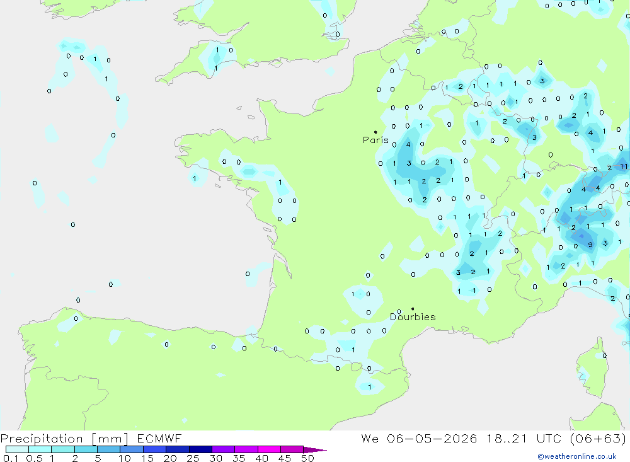The width and height of the screenshot is (630, 462).
Task: Click the 0.1 legend scale value
Action: (x=11, y=458)
